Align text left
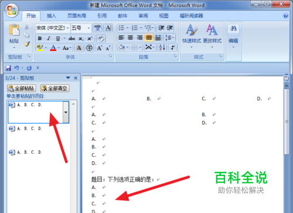 pyautogui.click(x=121, y=38)
